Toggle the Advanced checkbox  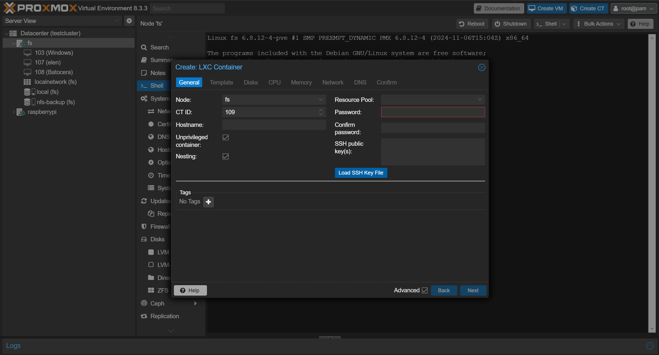(x=425, y=290)
